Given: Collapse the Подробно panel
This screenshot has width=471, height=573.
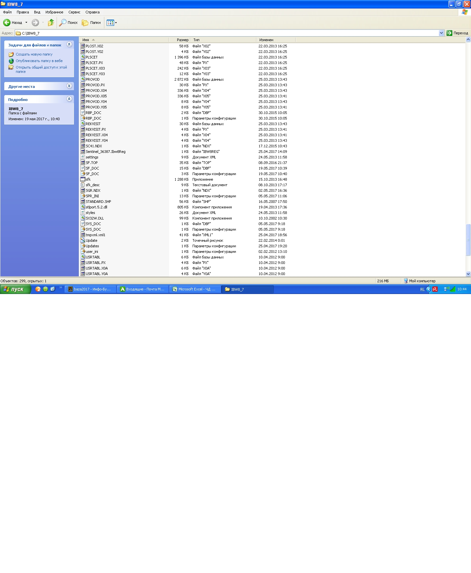Looking at the screenshot, I should (69, 99).
